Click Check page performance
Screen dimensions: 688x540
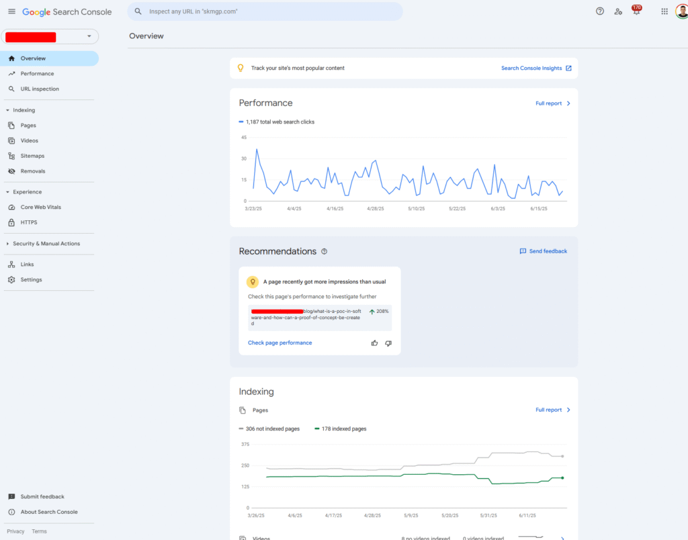pyautogui.click(x=280, y=343)
